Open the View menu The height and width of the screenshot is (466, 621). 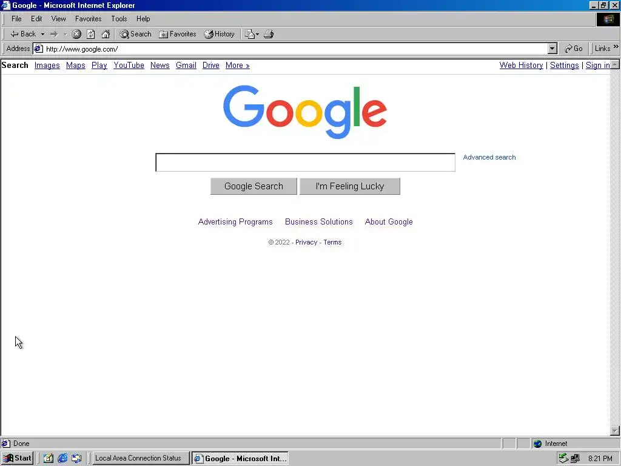tap(58, 19)
